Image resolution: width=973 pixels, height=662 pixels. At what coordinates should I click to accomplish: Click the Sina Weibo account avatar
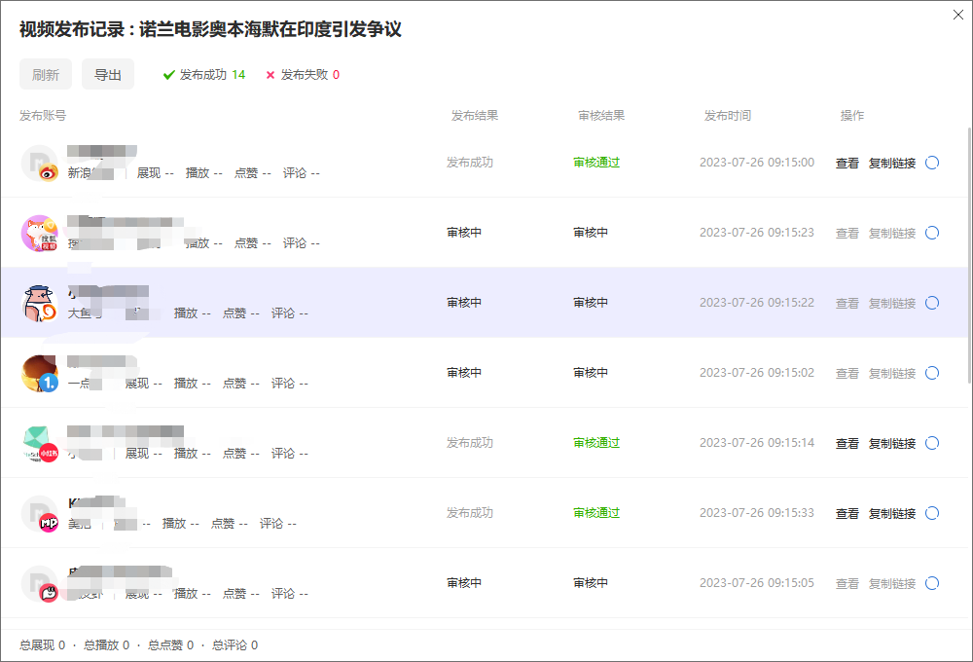point(40,163)
